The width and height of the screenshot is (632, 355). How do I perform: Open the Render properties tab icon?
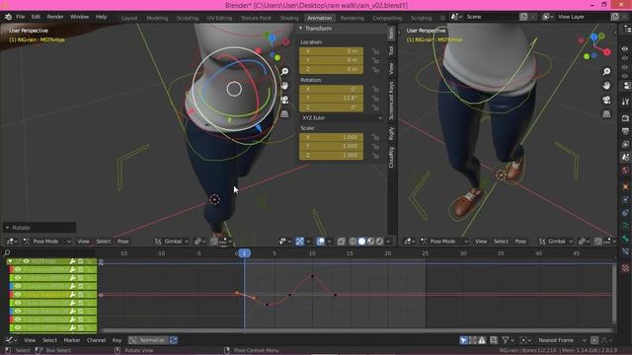point(625,118)
